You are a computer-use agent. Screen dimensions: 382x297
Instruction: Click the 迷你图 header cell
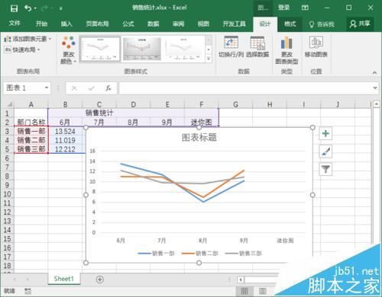coord(201,123)
